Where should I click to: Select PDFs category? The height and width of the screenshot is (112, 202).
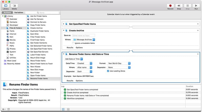(12, 46)
